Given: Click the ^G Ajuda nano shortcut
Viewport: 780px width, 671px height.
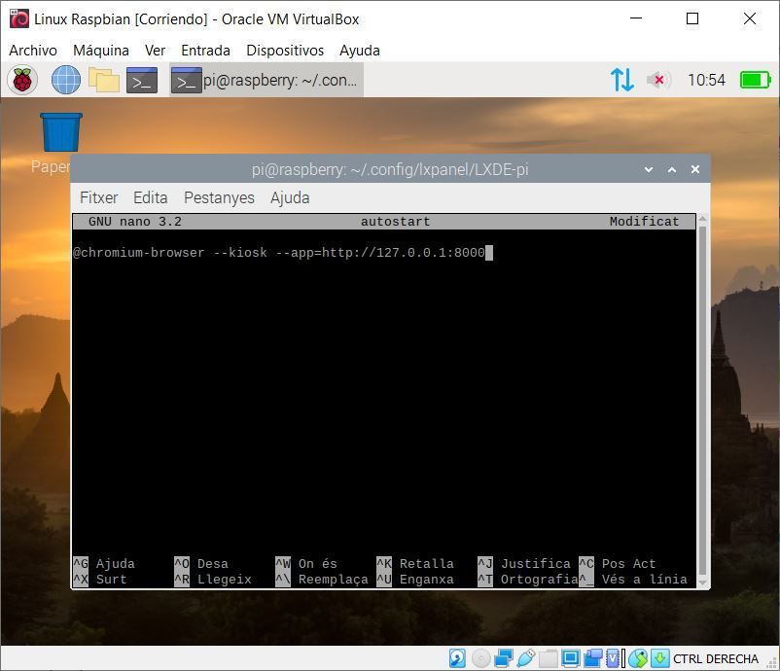Looking at the screenshot, I should tap(104, 564).
